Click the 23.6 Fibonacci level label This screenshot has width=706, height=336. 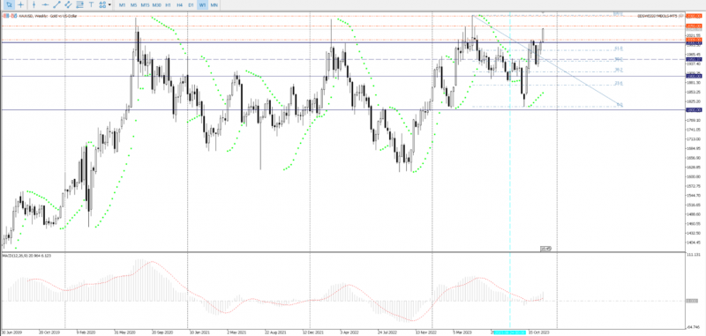click(619, 83)
